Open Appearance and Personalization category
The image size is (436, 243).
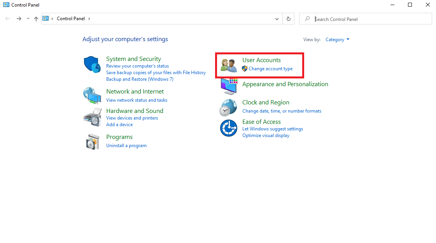point(285,84)
